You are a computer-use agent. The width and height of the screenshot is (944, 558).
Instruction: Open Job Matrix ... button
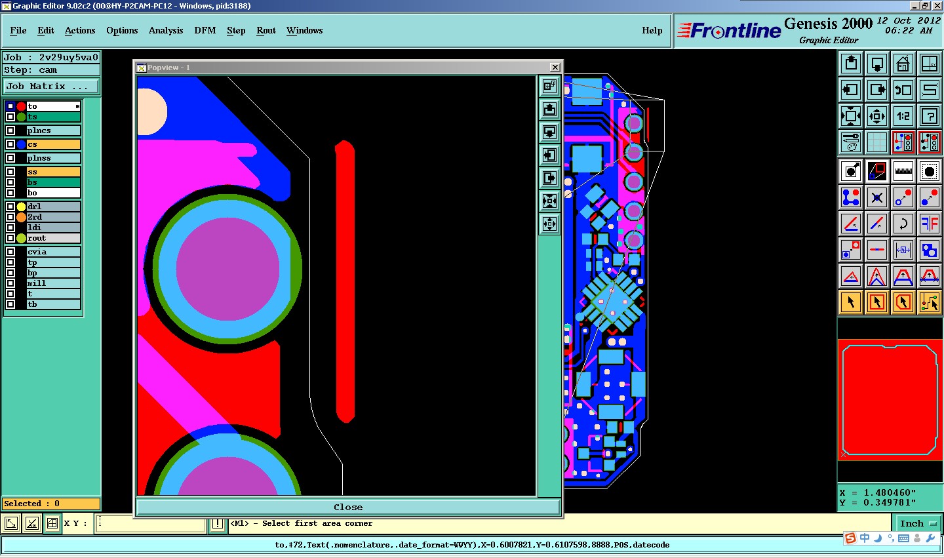click(51, 86)
